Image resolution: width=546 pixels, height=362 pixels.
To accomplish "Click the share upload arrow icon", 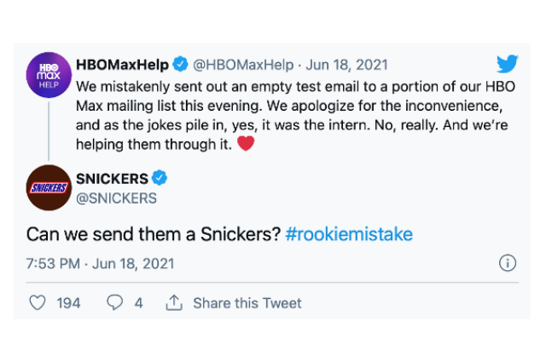I will point(174,302).
